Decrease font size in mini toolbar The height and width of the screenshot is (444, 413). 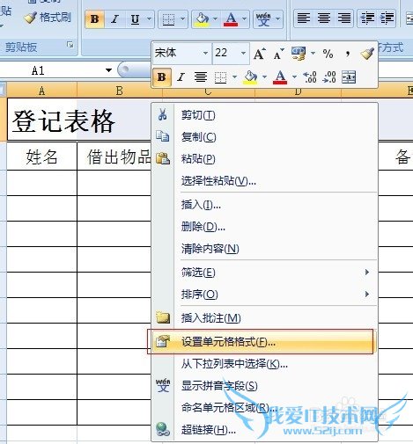pyautogui.click(x=278, y=55)
